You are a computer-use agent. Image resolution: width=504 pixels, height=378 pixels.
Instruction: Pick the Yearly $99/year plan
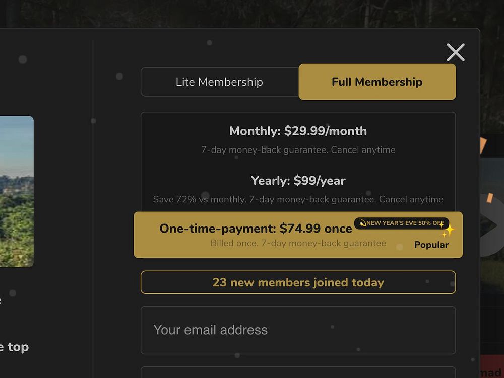(298, 181)
